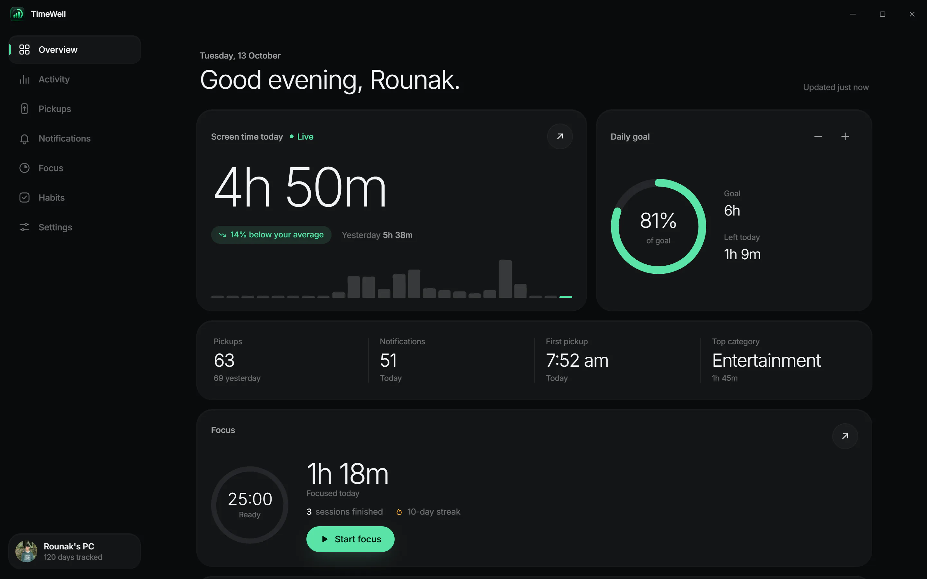Image resolution: width=927 pixels, height=579 pixels.
Task: Click the 3 sessions finished text
Action: tap(344, 512)
